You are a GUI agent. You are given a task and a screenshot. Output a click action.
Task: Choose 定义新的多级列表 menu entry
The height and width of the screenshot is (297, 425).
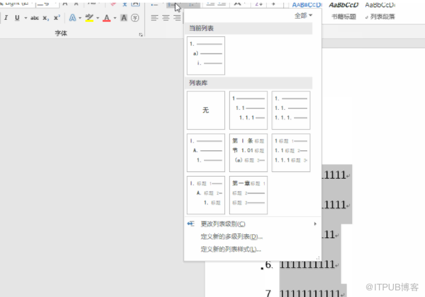[231, 236]
